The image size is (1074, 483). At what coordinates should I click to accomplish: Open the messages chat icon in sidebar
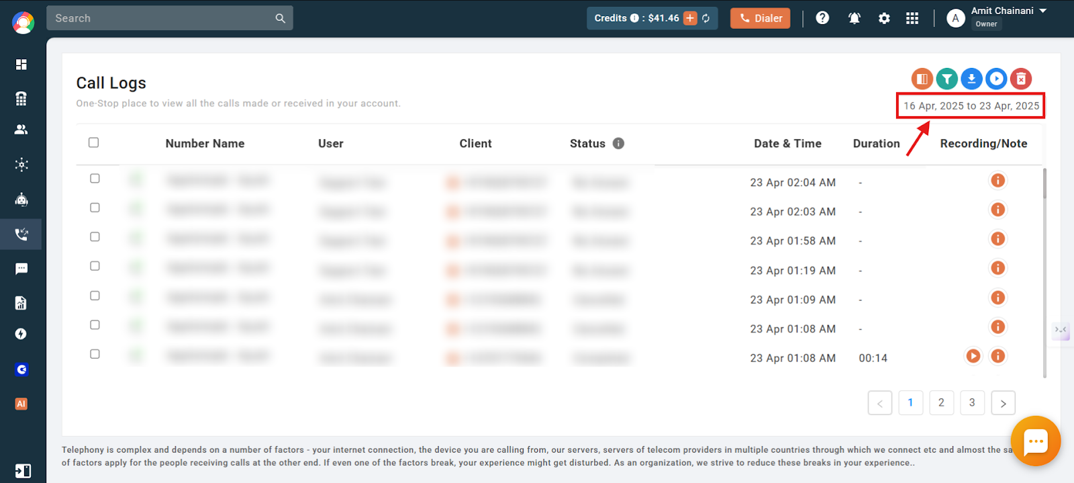point(21,269)
